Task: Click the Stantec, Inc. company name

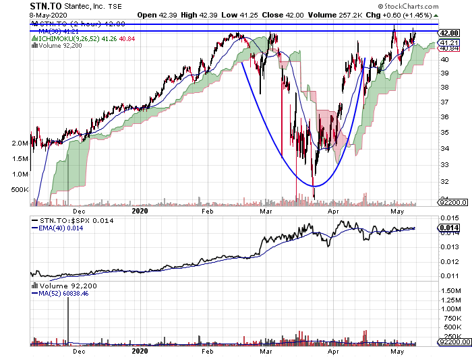Action: 84,6
